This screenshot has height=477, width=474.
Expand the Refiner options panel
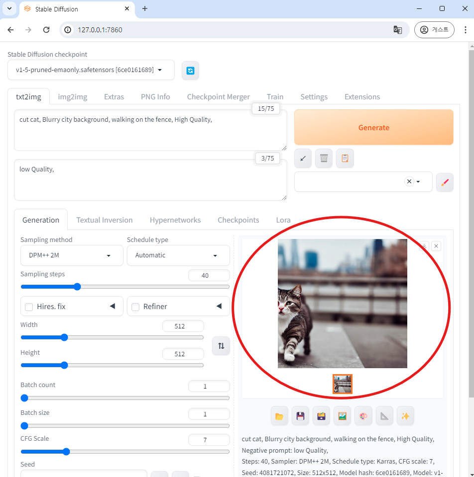tap(219, 306)
